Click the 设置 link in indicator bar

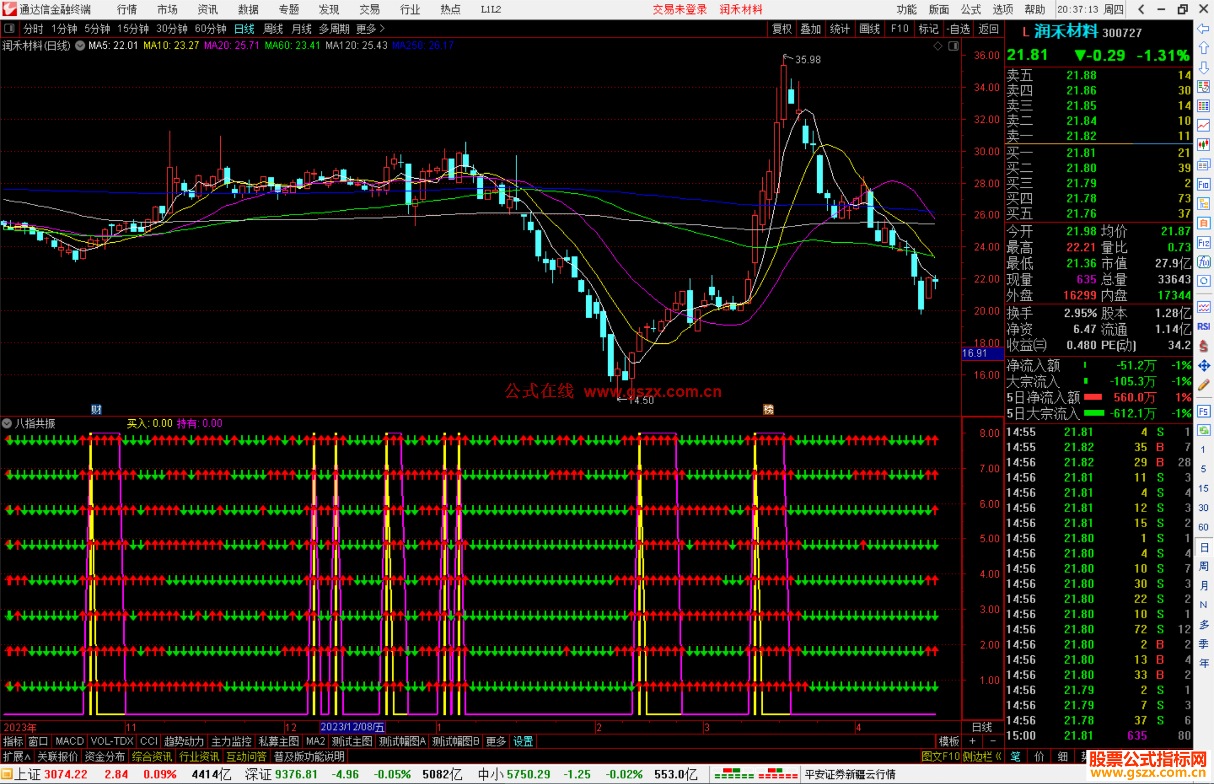(x=523, y=741)
